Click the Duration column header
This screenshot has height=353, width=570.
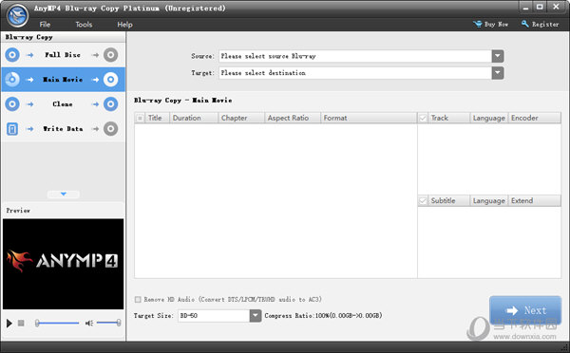pos(194,118)
